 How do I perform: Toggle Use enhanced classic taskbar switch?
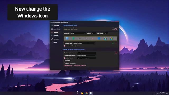[116, 29]
